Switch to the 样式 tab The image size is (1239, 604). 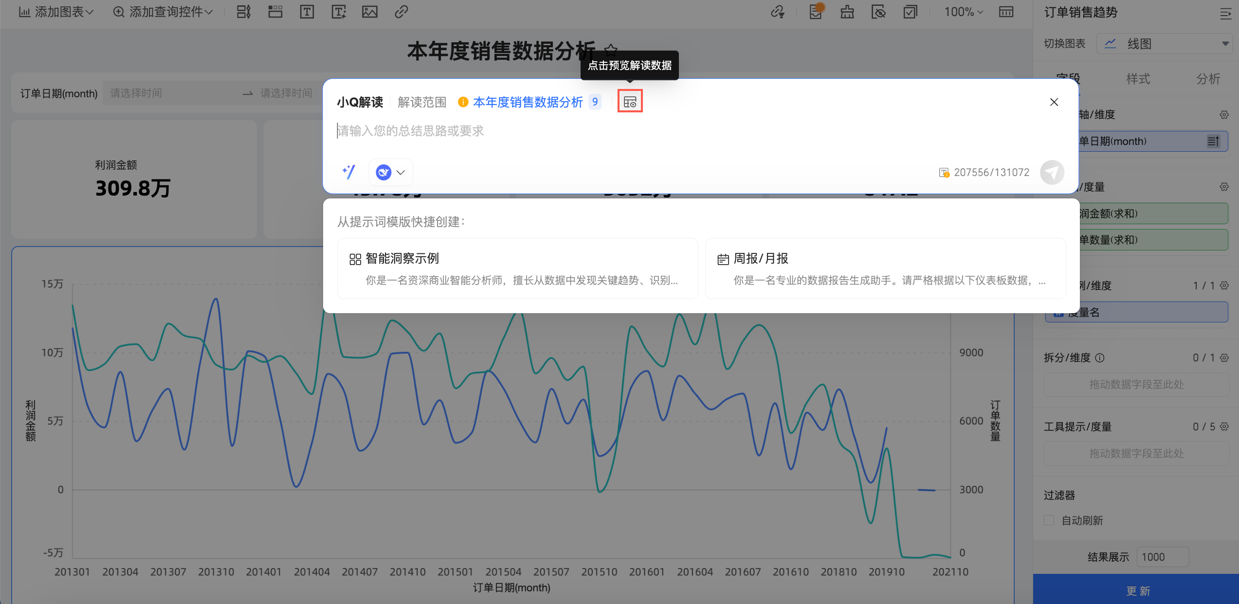[1138, 79]
